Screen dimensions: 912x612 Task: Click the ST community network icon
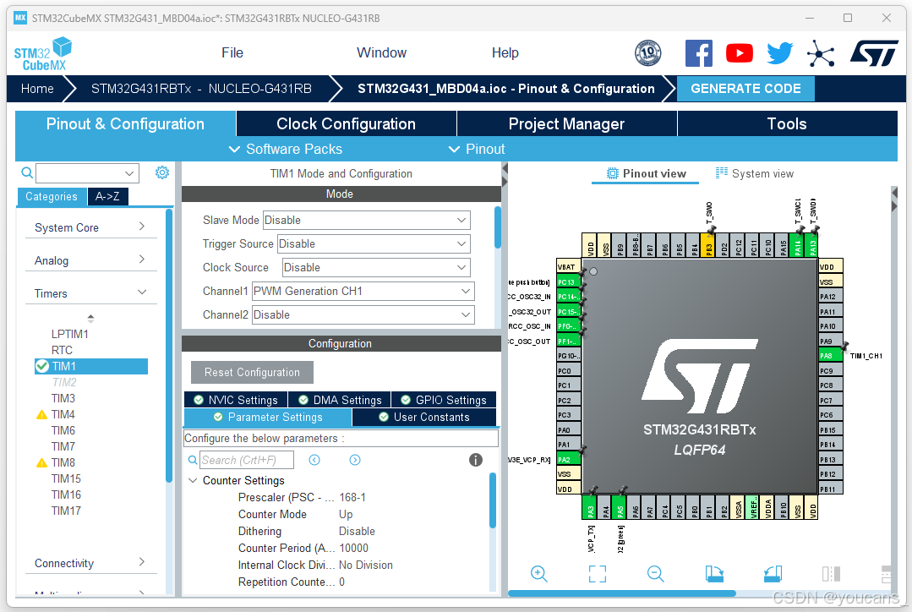tap(821, 54)
